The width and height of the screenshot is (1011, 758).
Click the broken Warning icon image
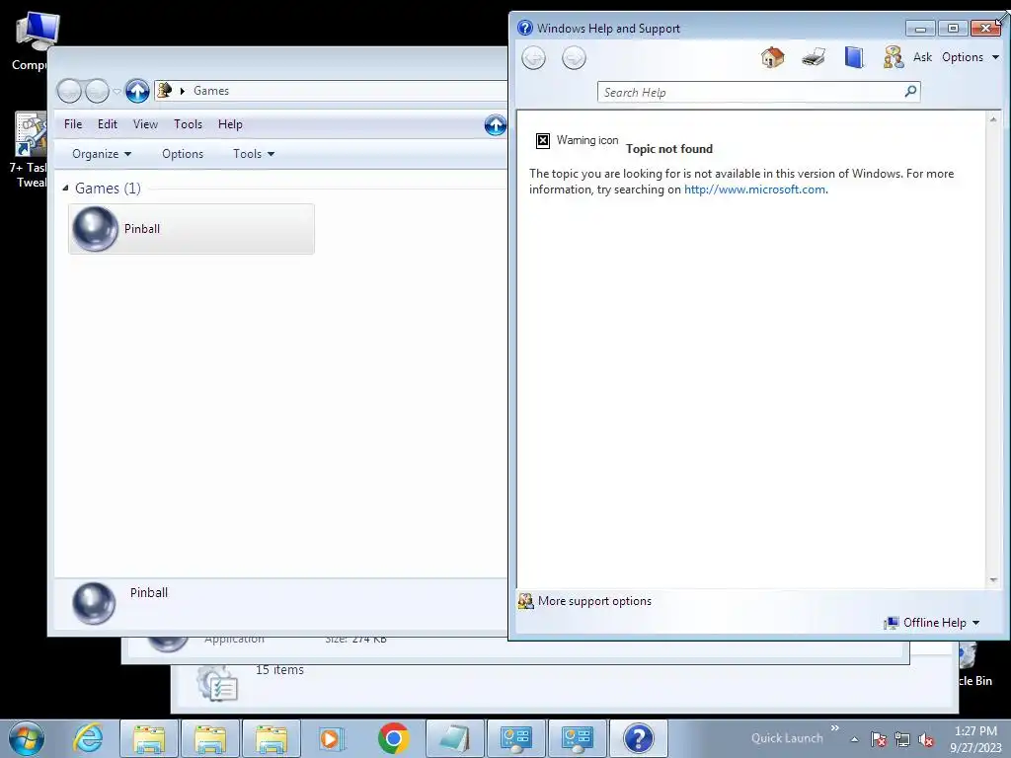tap(543, 140)
